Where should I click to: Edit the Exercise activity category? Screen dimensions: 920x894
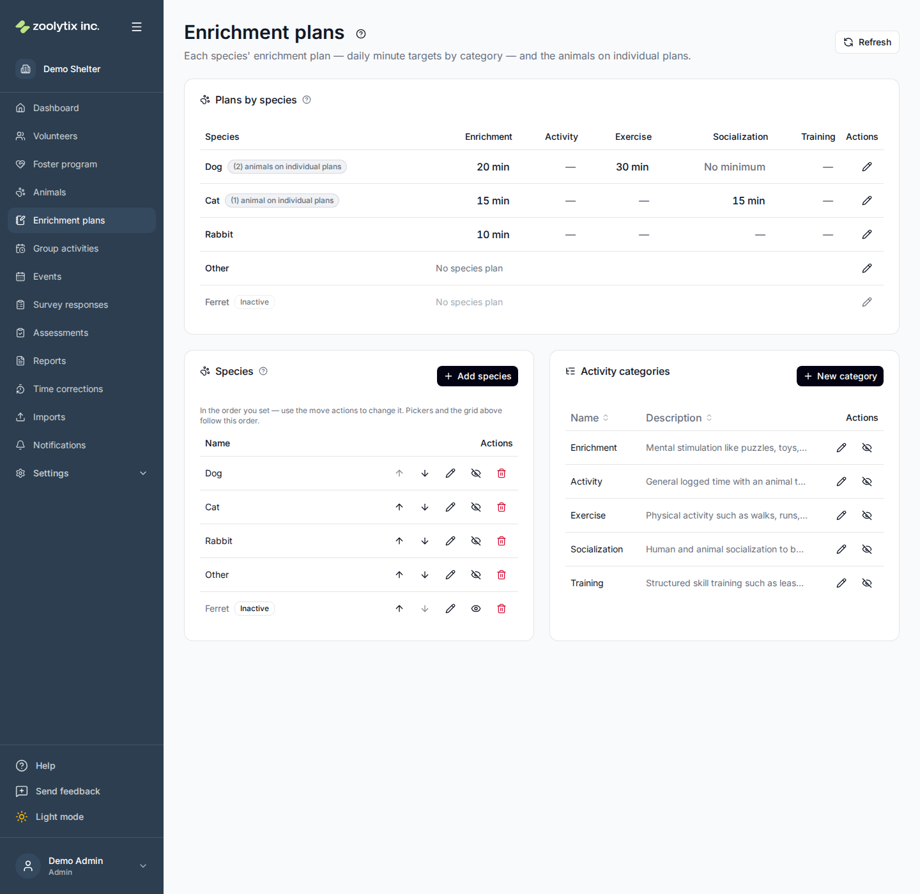coord(841,515)
